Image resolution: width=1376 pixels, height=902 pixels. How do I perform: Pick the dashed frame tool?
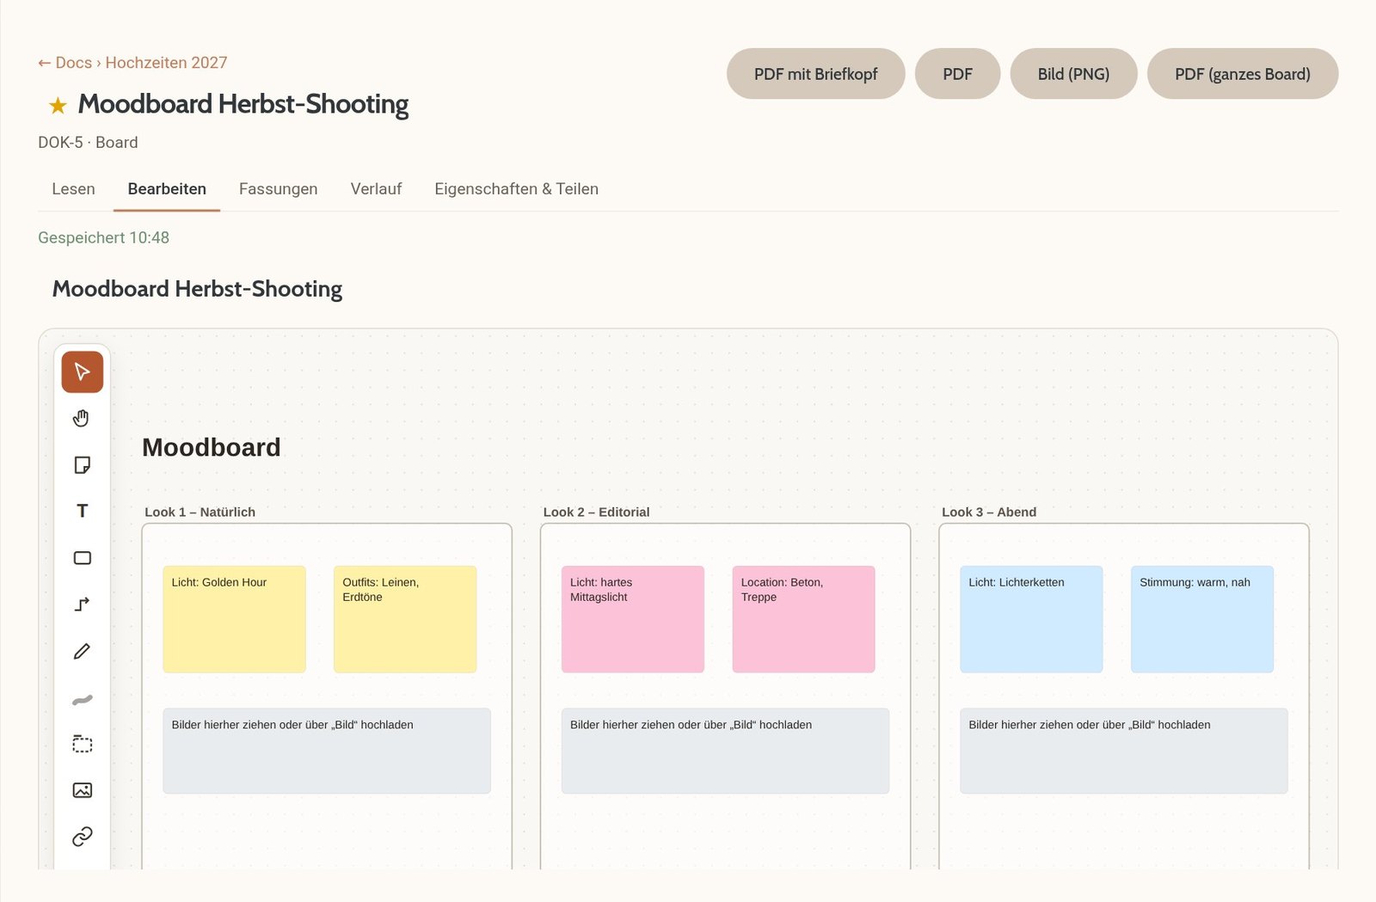pyautogui.click(x=83, y=744)
